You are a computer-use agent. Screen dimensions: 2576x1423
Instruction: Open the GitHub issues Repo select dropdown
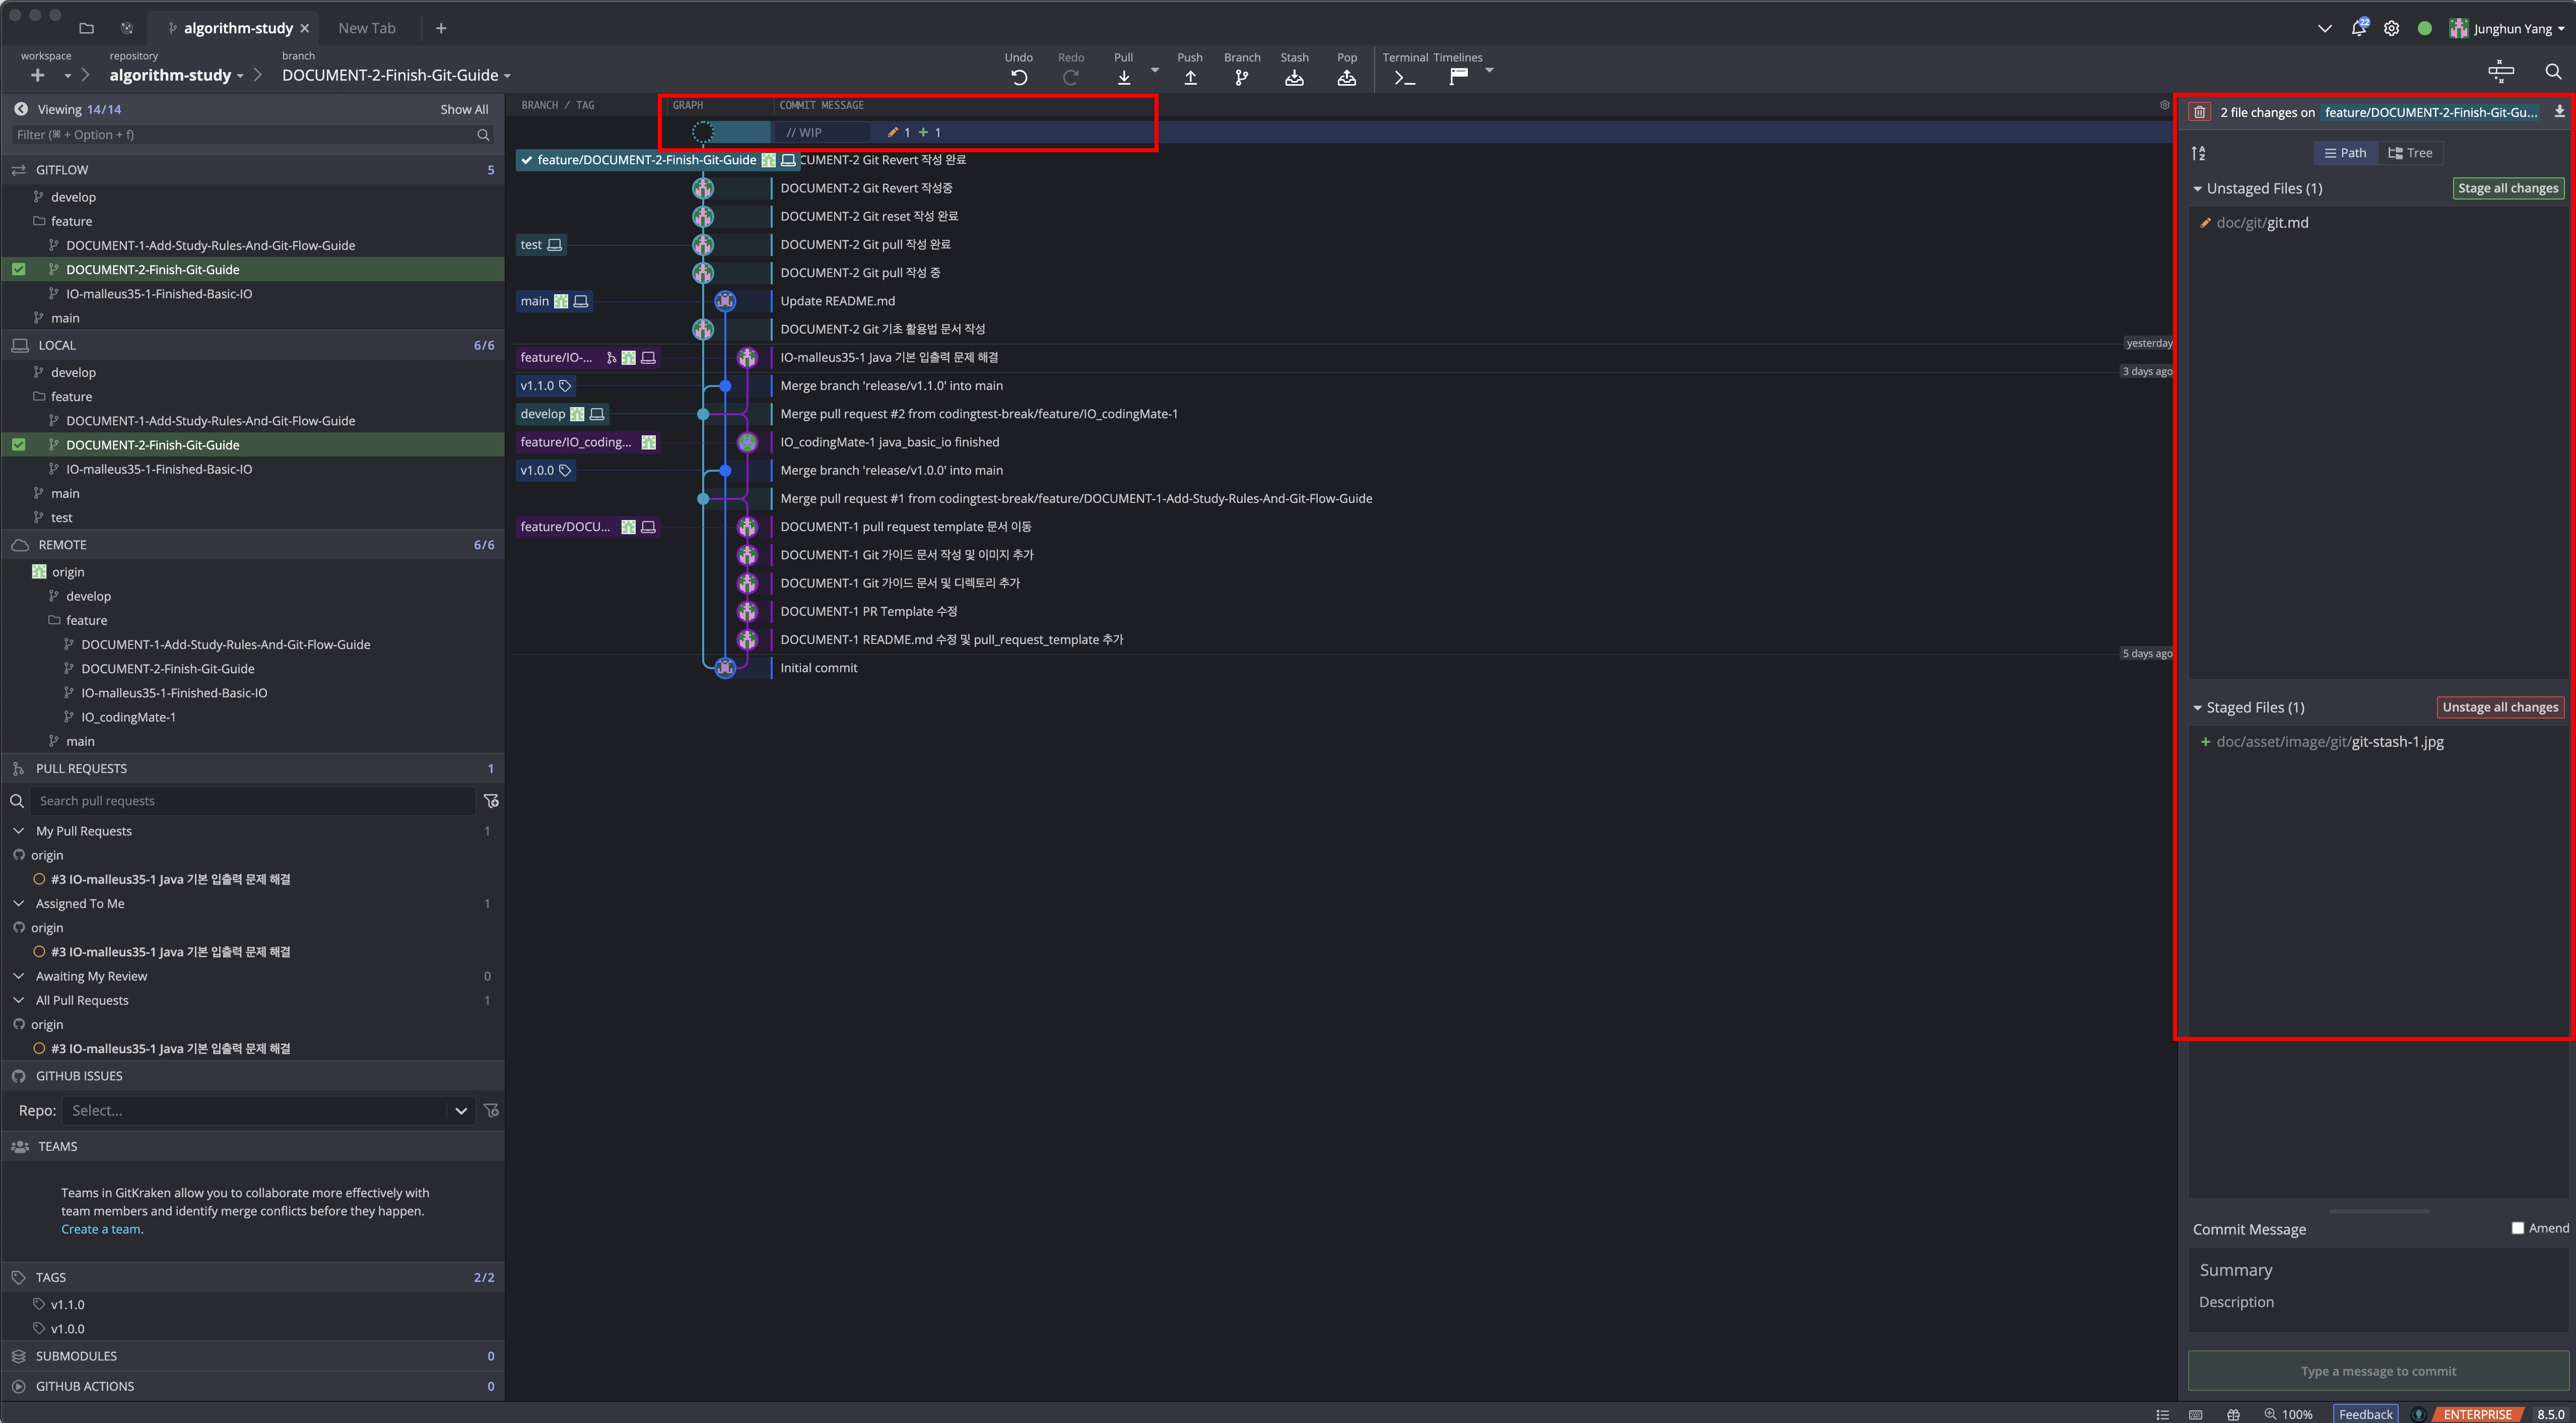click(x=268, y=1111)
